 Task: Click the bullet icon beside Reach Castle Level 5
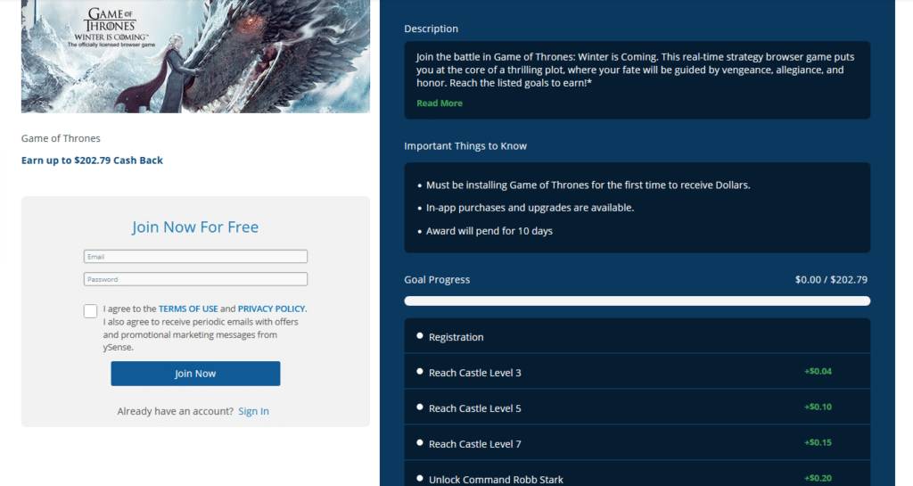(419, 407)
